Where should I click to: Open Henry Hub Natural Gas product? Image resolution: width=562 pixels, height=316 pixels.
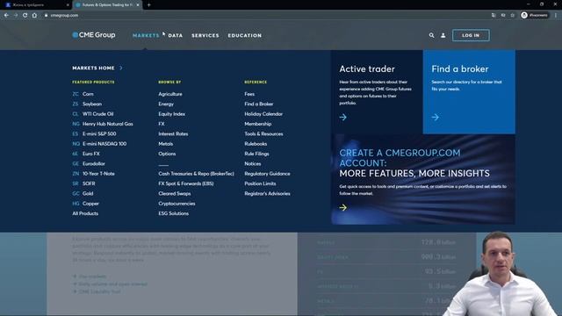click(x=107, y=124)
